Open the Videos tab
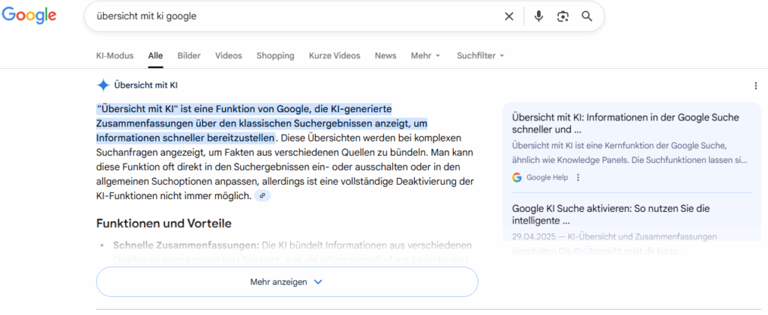Screen dimensions: 768x315 [x=229, y=55]
